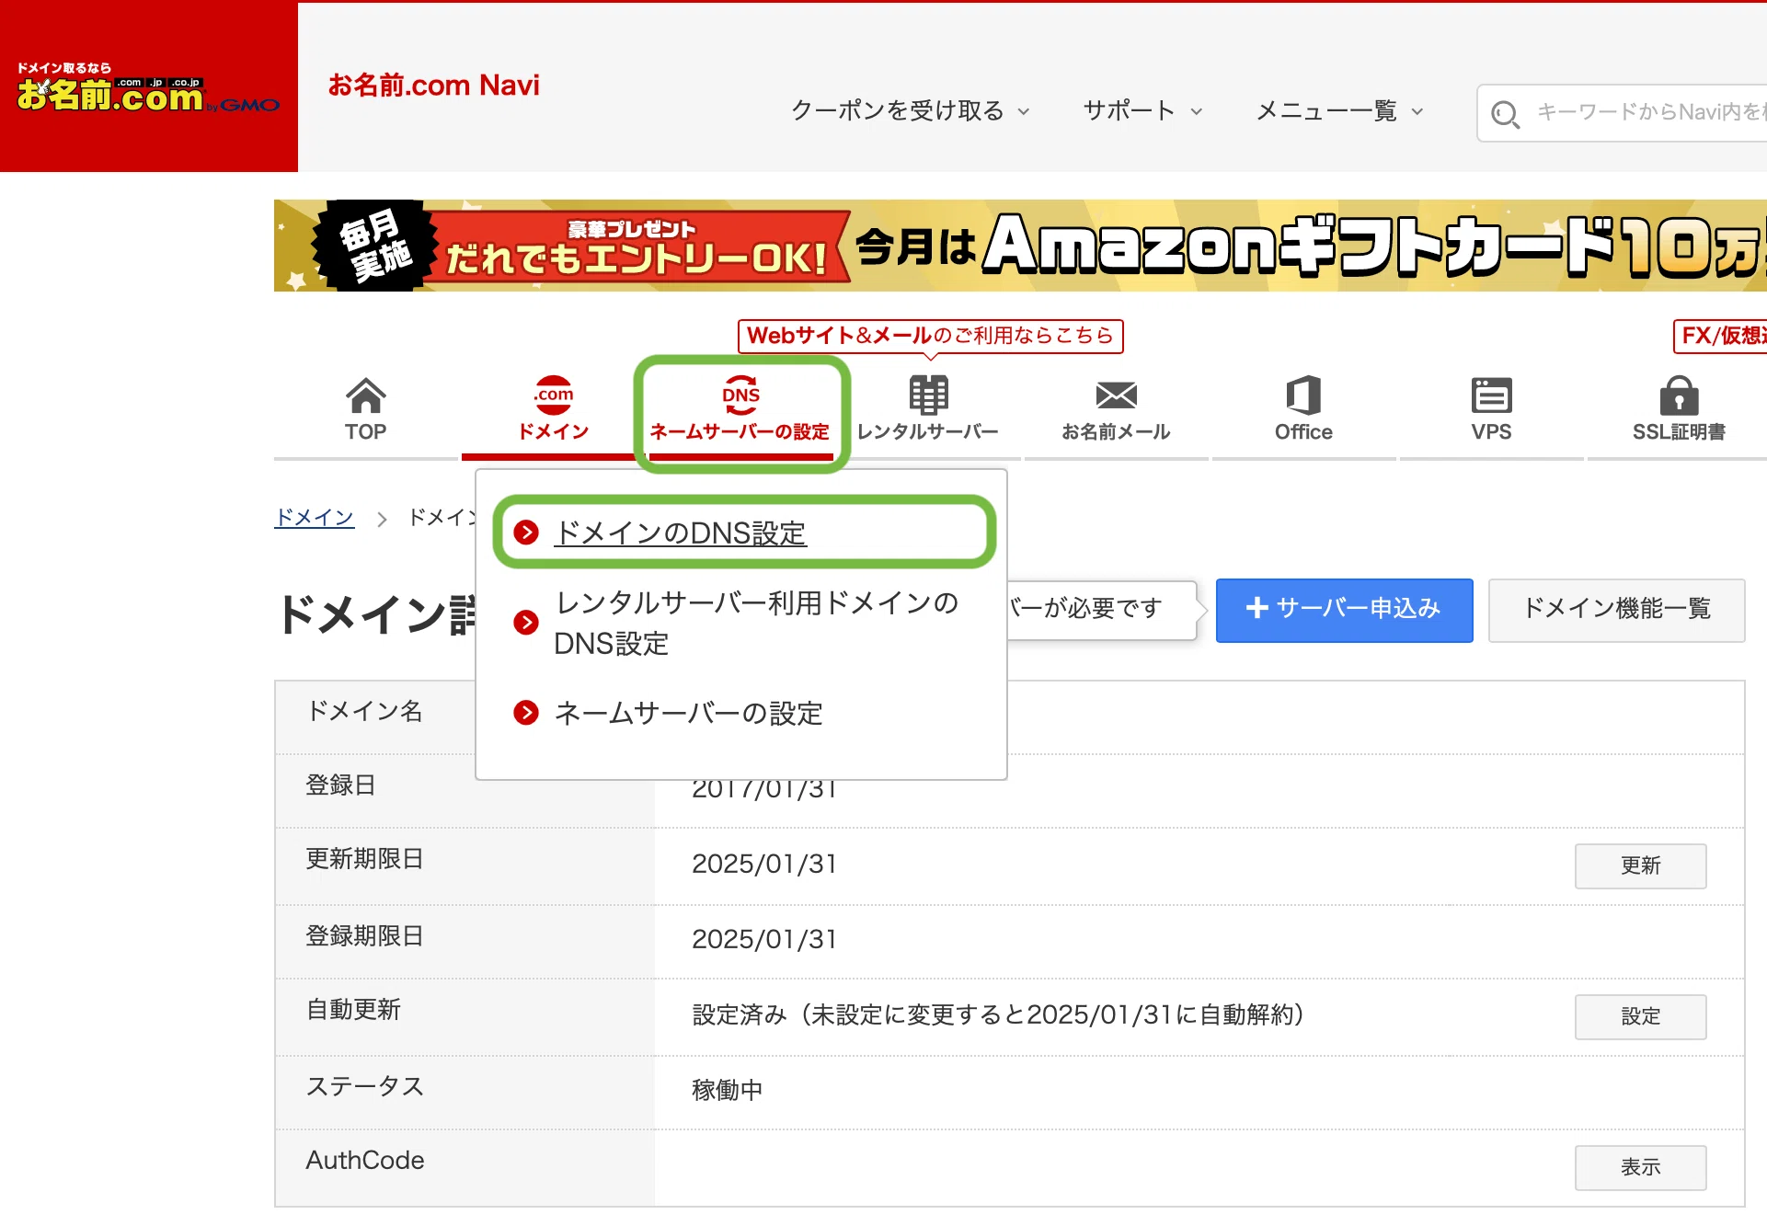Click 設定 button for 自動更新
The width and height of the screenshot is (1767, 1226).
point(1640,1016)
